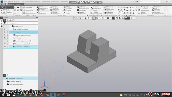This screenshot has height=97, width=172.
Task: Open Информация об объекте tool
Action: pos(144,7)
